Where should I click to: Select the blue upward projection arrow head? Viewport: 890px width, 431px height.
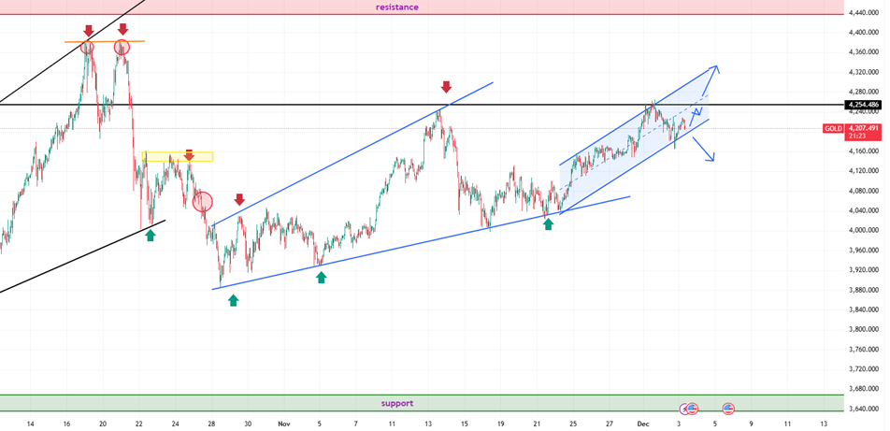[x=715, y=68]
